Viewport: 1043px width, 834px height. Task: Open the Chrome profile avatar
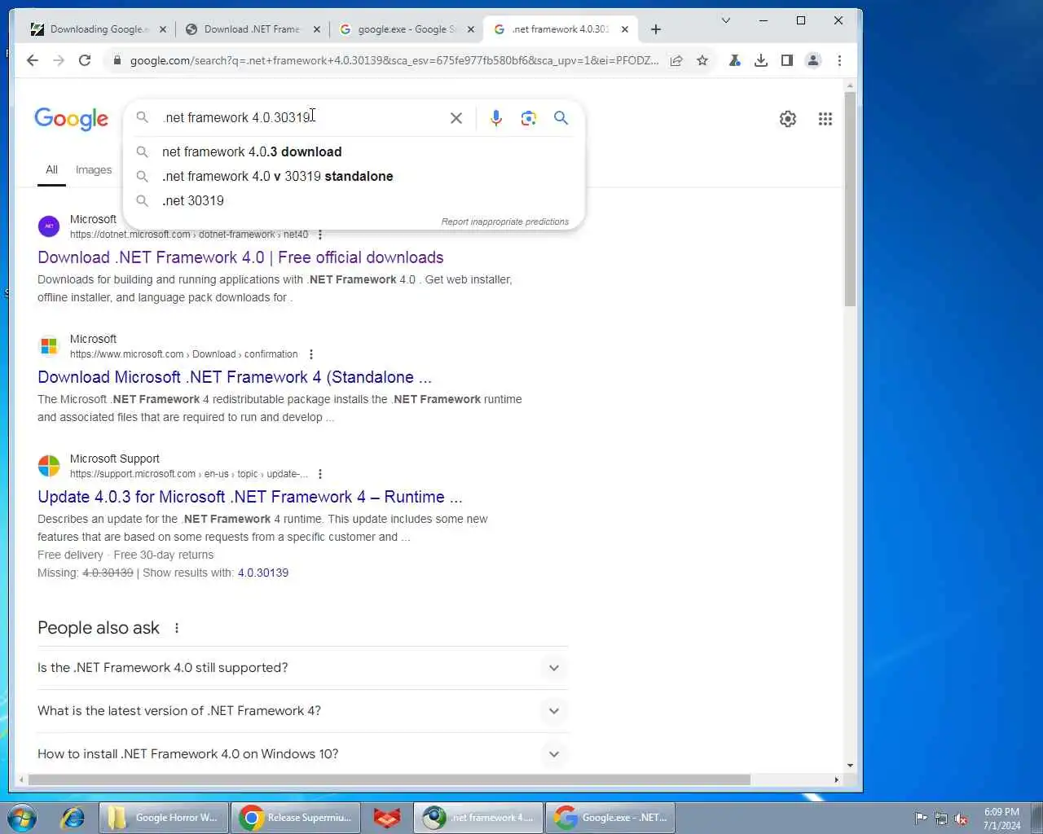(x=813, y=60)
